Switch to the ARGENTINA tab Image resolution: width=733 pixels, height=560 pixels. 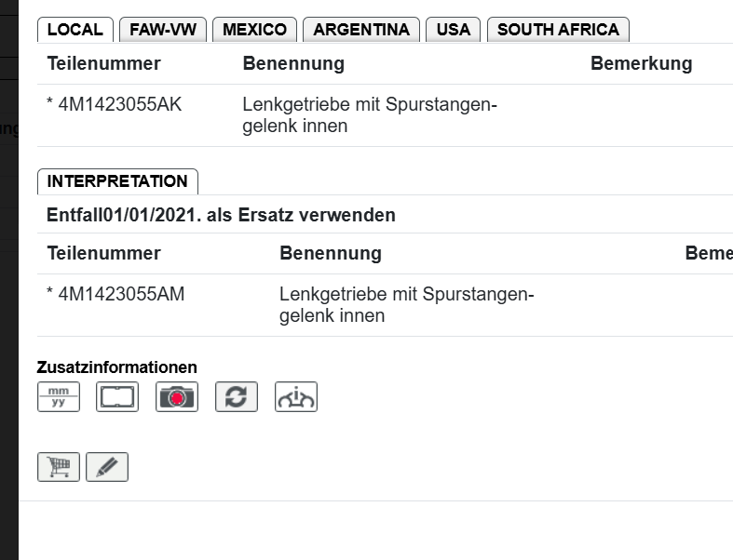(x=361, y=30)
